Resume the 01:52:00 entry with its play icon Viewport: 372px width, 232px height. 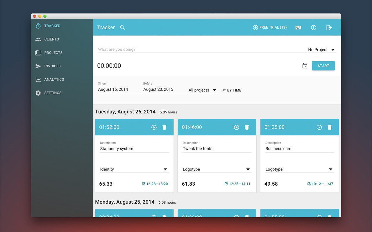154,127
